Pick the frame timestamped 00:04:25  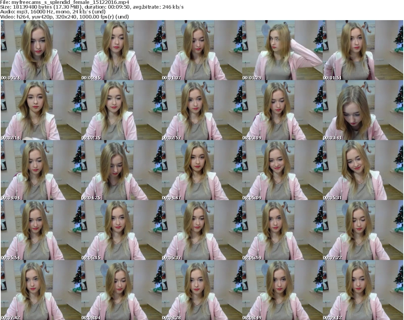coord(122,170)
